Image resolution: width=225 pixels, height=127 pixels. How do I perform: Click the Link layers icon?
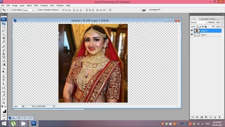click(193, 117)
